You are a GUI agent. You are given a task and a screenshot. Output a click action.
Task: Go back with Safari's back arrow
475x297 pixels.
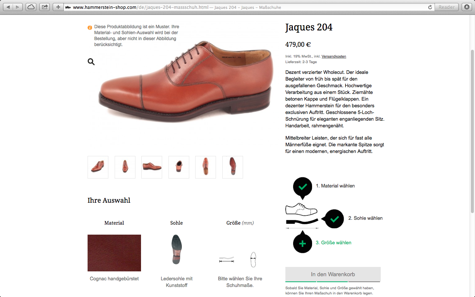pyautogui.click(x=9, y=7)
